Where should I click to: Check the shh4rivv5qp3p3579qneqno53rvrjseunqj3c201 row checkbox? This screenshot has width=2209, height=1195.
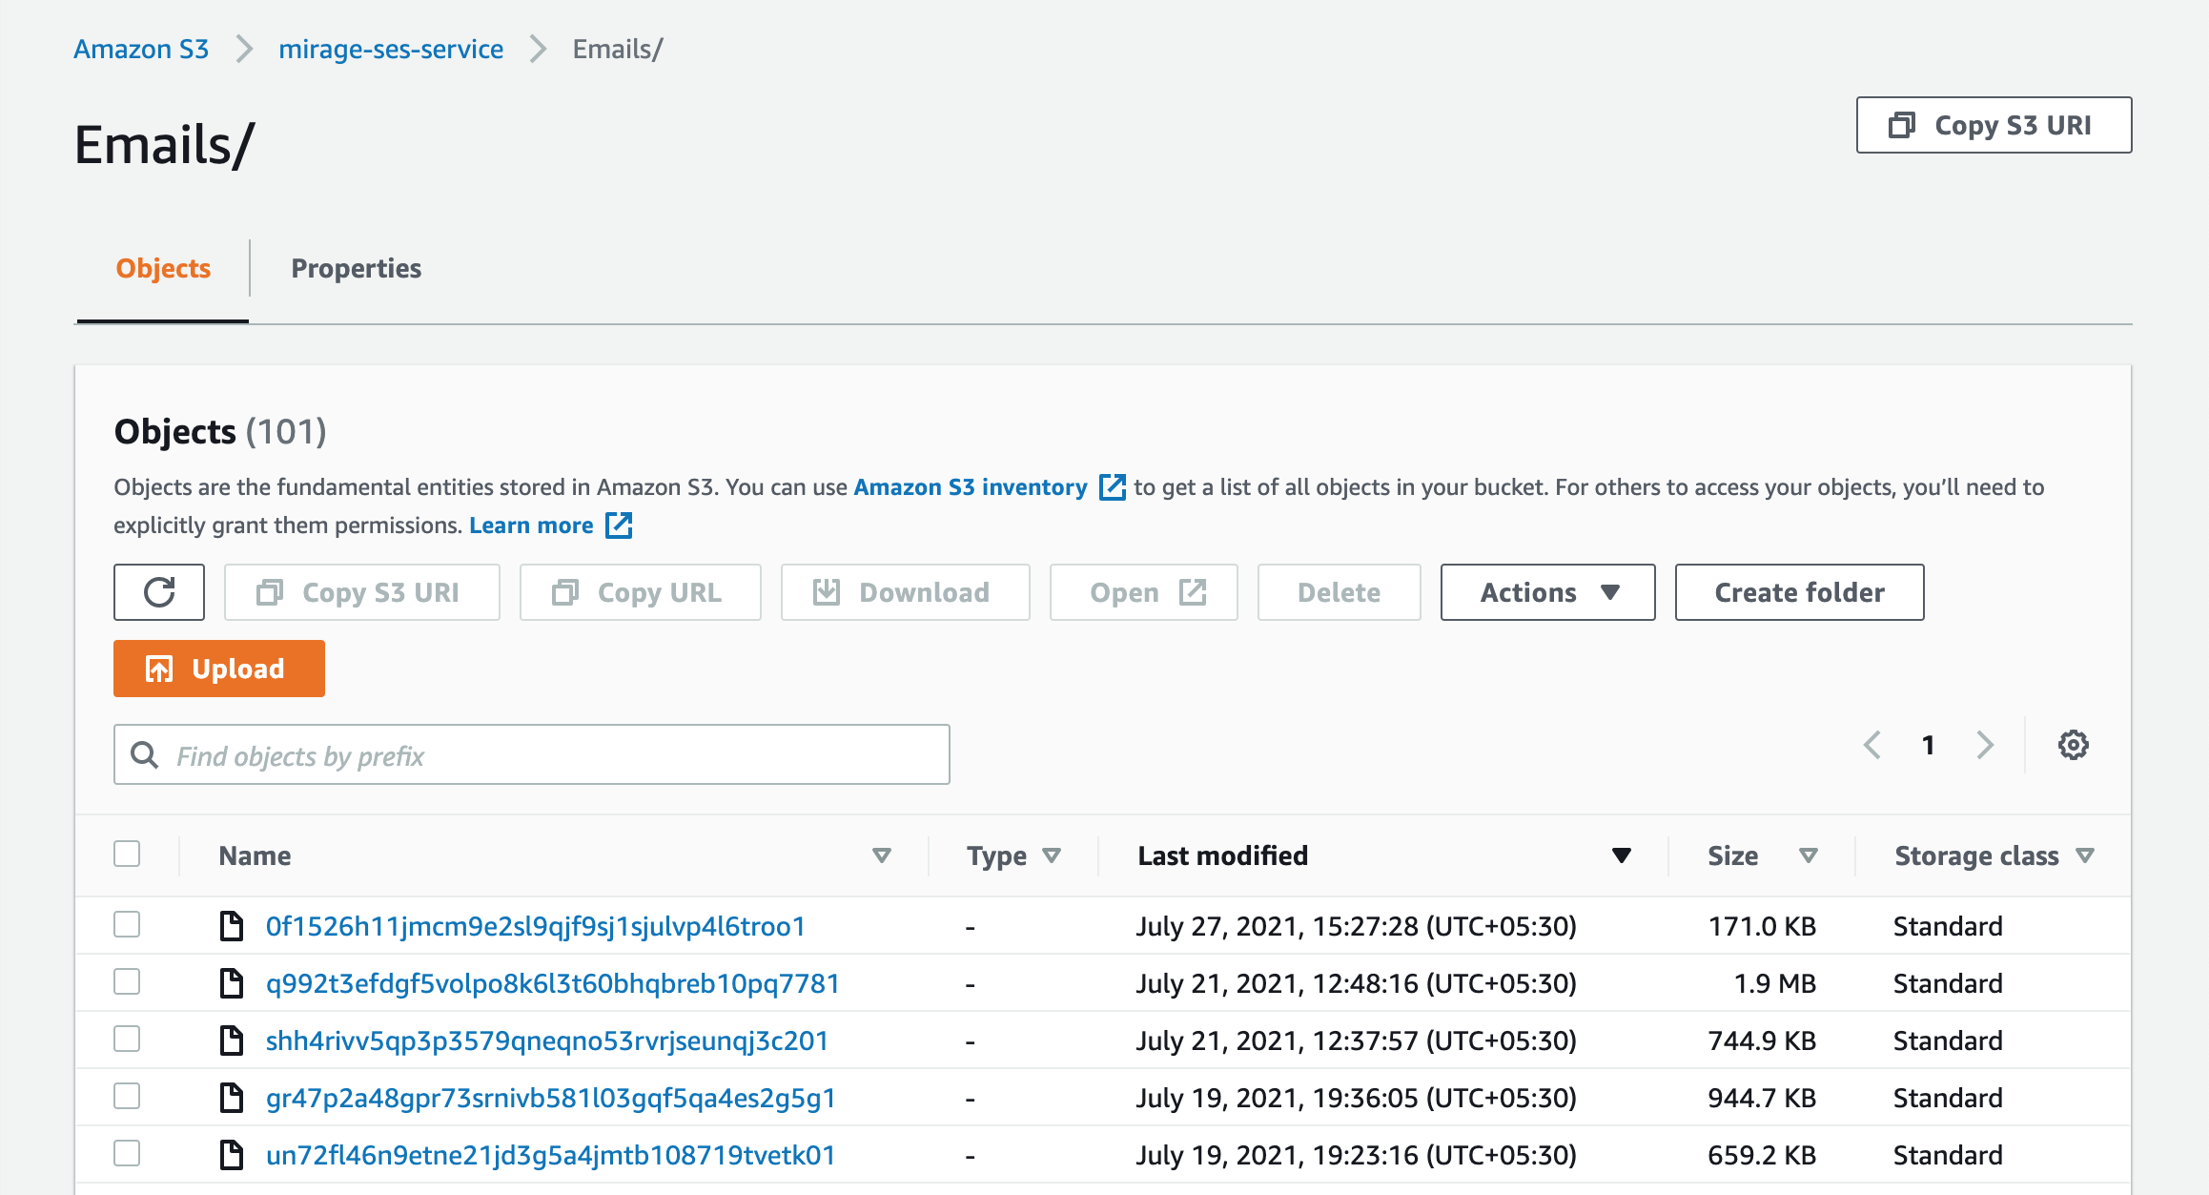[127, 1039]
